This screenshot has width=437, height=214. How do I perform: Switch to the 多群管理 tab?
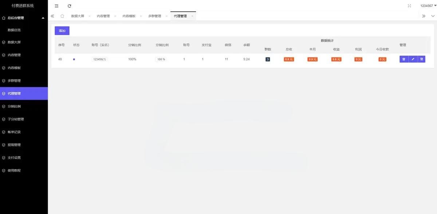pyautogui.click(x=154, y=16)
